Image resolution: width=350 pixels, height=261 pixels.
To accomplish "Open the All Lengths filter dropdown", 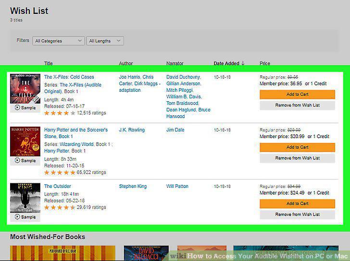I will [x=105, y=41].
